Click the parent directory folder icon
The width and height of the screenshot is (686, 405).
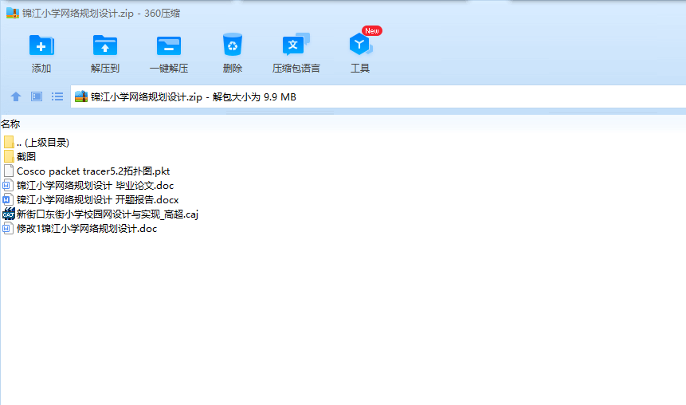coord(9,142)
